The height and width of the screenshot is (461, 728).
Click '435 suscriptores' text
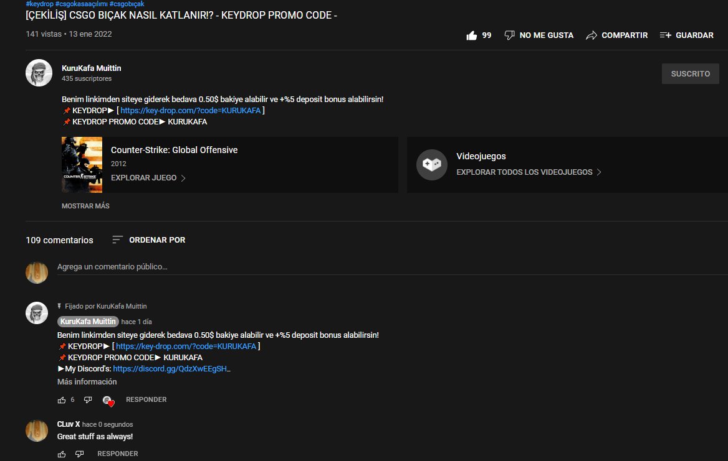tap(87, 79)
